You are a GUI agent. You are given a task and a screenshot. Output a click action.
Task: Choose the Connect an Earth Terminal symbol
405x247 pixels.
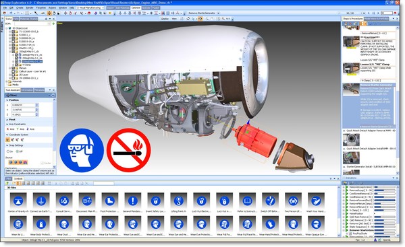pyautogui.click(x=41, y=201)
